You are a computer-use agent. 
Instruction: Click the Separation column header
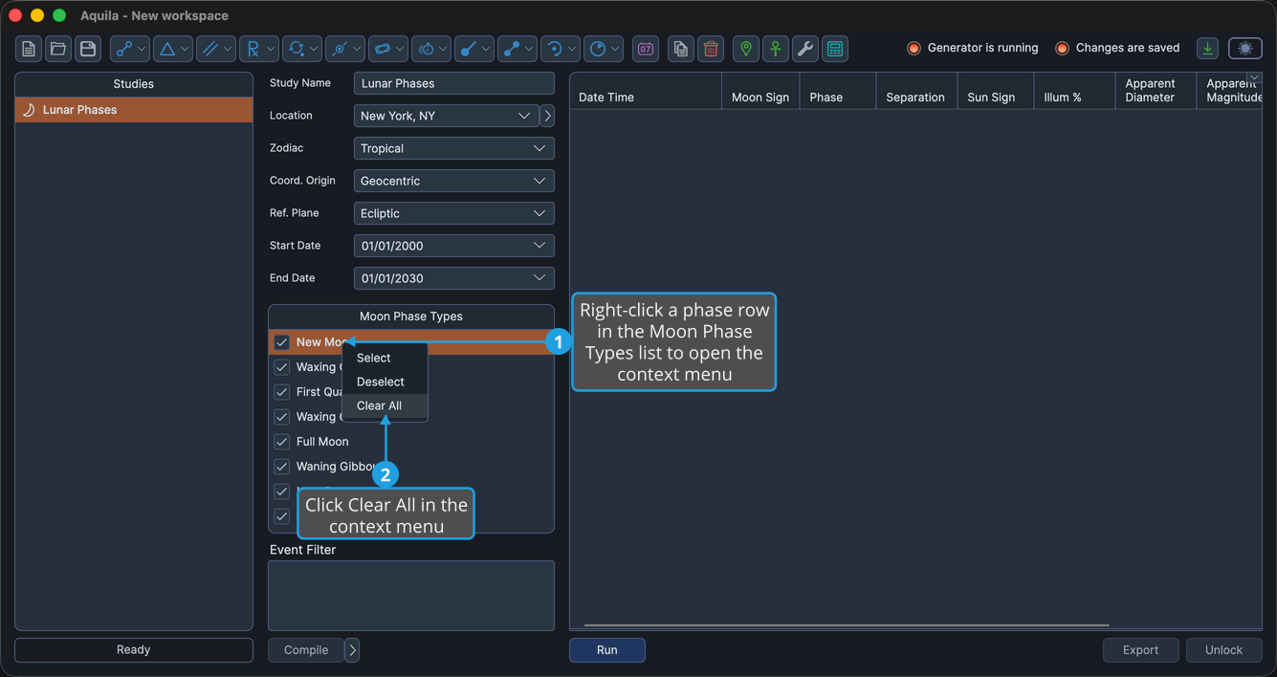click(x=916, y=92)
